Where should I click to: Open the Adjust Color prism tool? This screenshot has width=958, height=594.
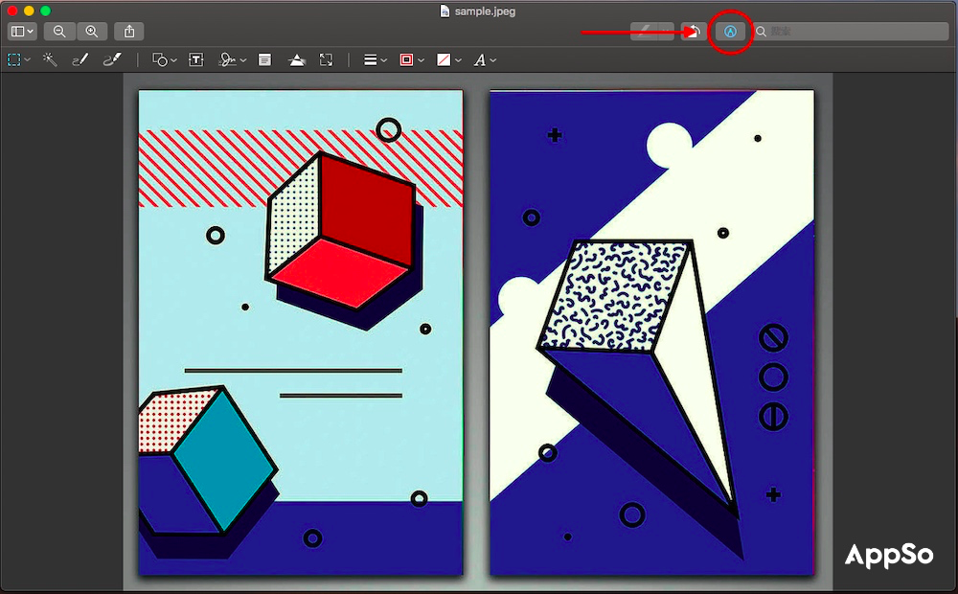coord(297,59)
